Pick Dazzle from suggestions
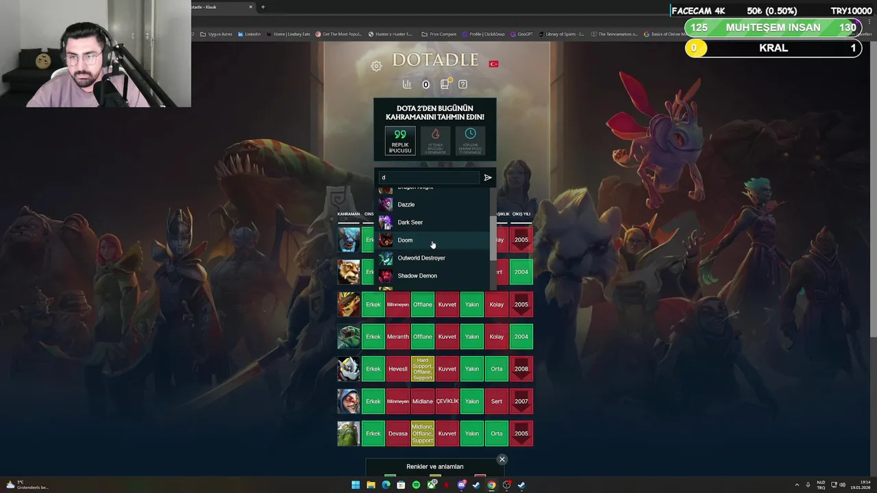 434,204
